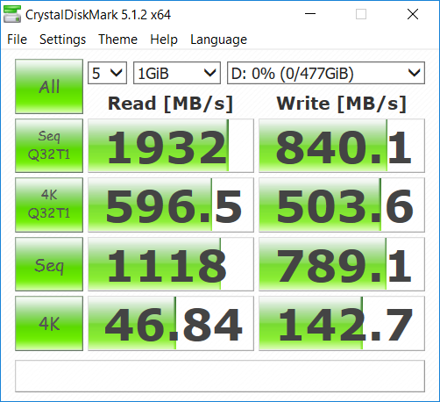
Task: Click the CrystalDiskMark app icon in title bar
Action: click(12, 14)
